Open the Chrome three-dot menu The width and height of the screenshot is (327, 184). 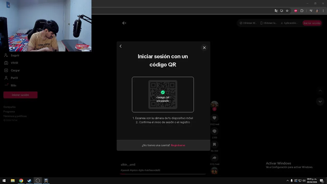point(323,11)
